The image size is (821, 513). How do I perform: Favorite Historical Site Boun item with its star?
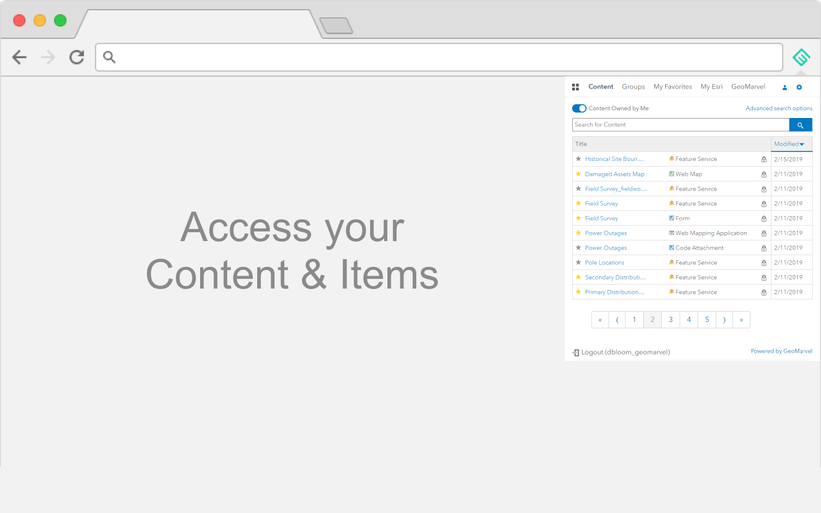pyautogui.click(x=578, y=158)
